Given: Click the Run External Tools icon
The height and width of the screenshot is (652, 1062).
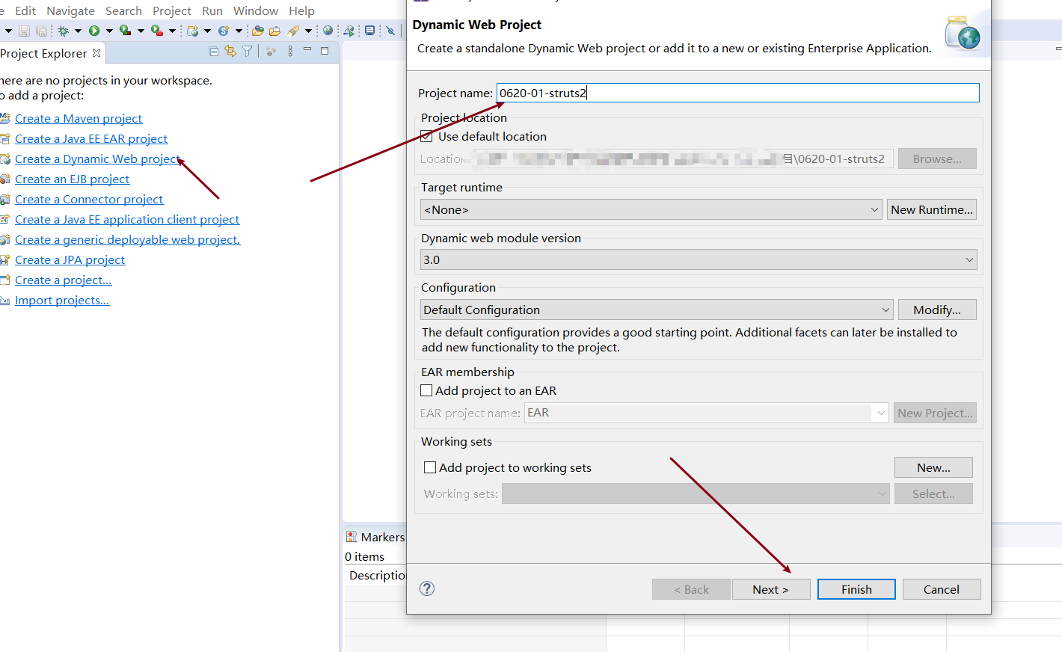Looking at the screenshot, I should click(x=156, y=31).
